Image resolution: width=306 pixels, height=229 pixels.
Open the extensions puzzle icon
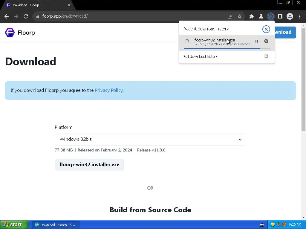pyautogui.click(x=252, y=17)
